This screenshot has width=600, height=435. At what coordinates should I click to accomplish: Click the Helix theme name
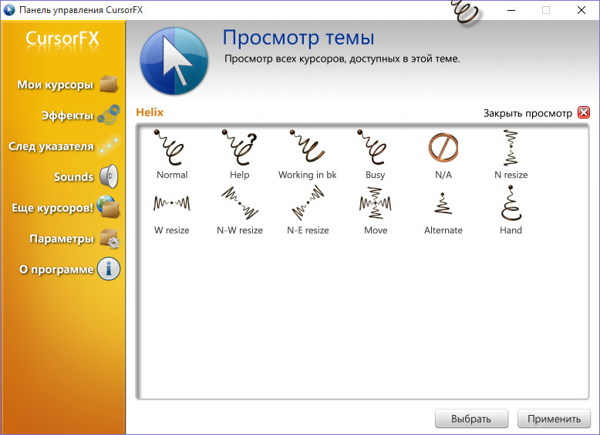pos(150,112)
